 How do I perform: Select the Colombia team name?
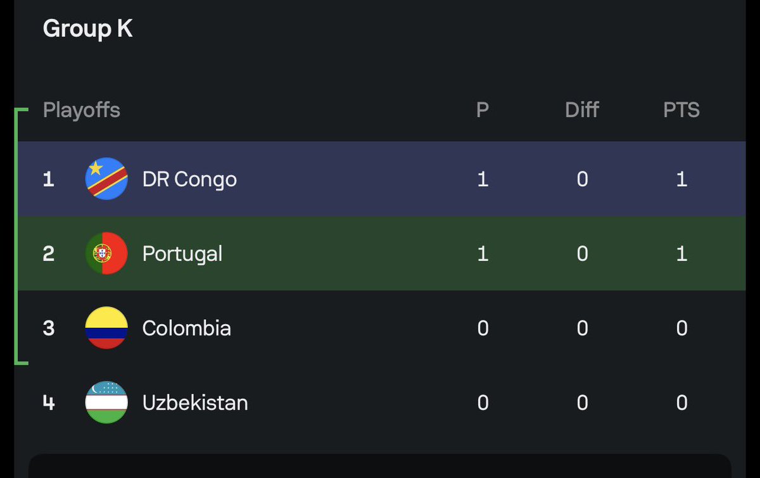(x=187, y=328)
